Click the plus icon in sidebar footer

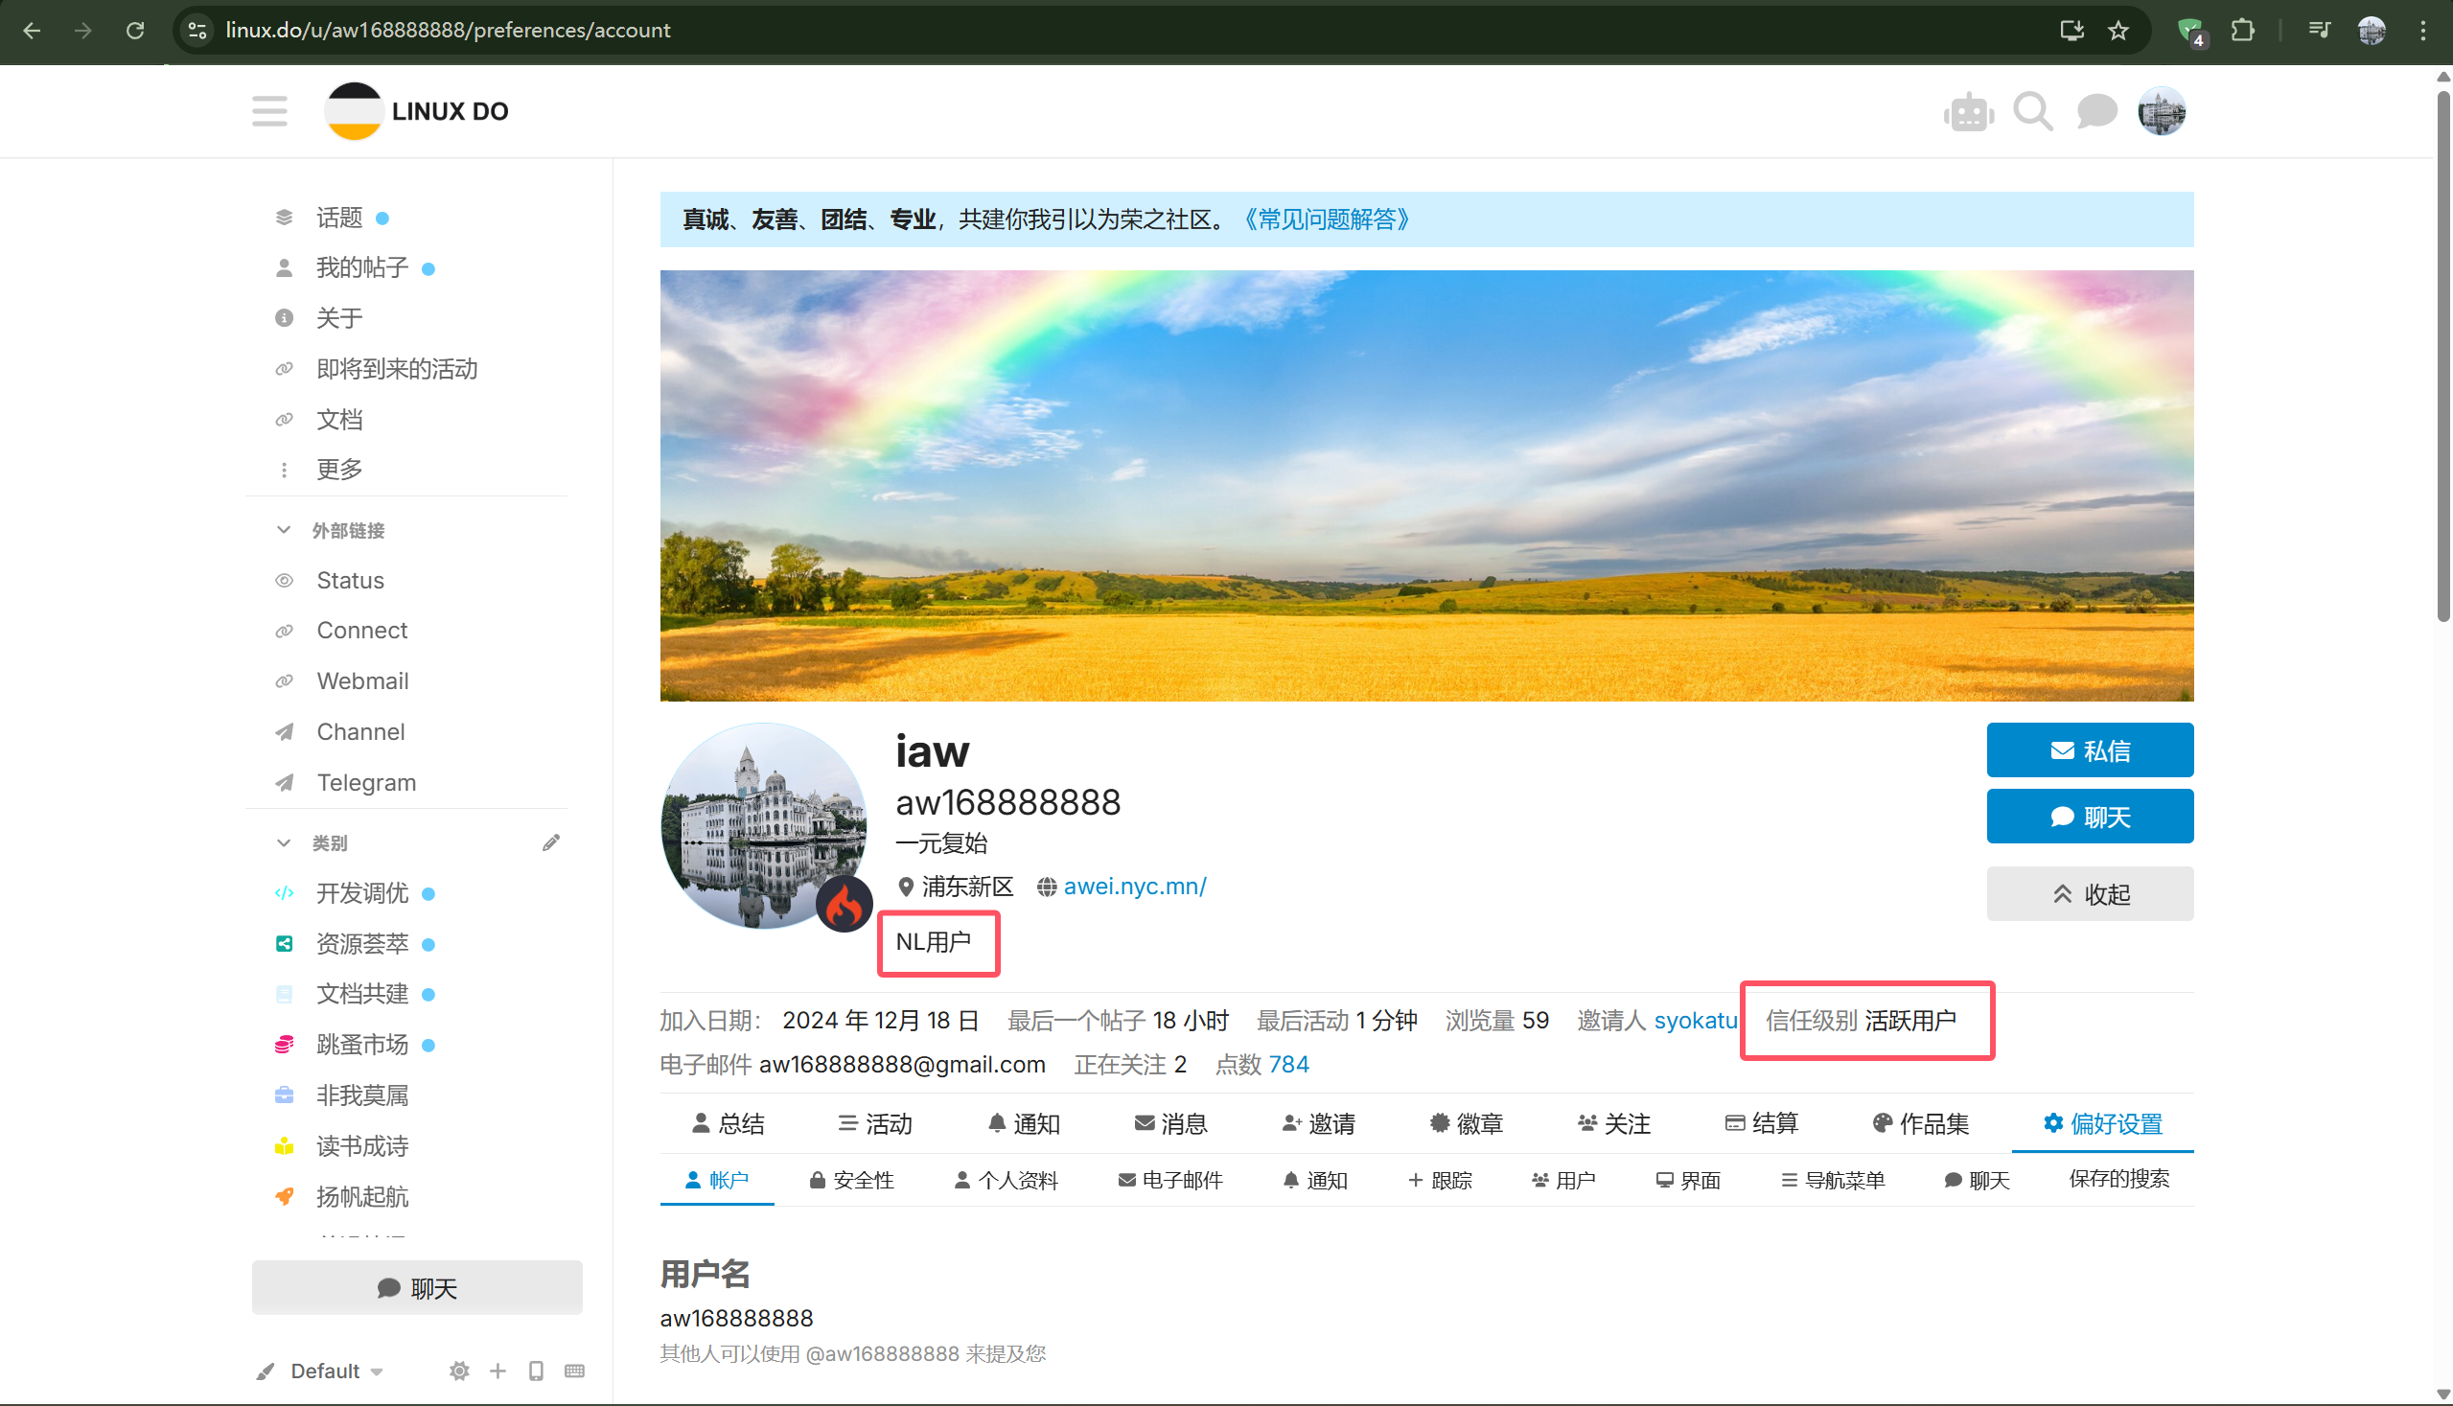click(x=498, y=1371)
